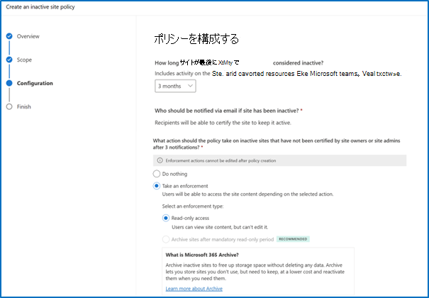Click Users will be able to access description
429x298 pixels.
(x=247, y=194)
